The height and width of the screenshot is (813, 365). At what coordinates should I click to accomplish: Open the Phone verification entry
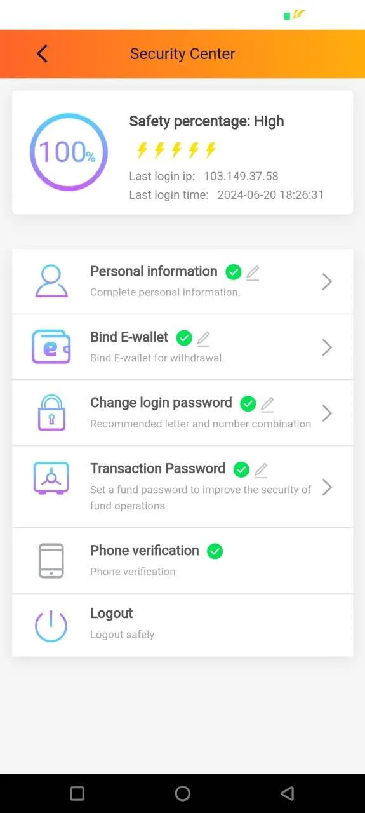click(x=182, y=561)
